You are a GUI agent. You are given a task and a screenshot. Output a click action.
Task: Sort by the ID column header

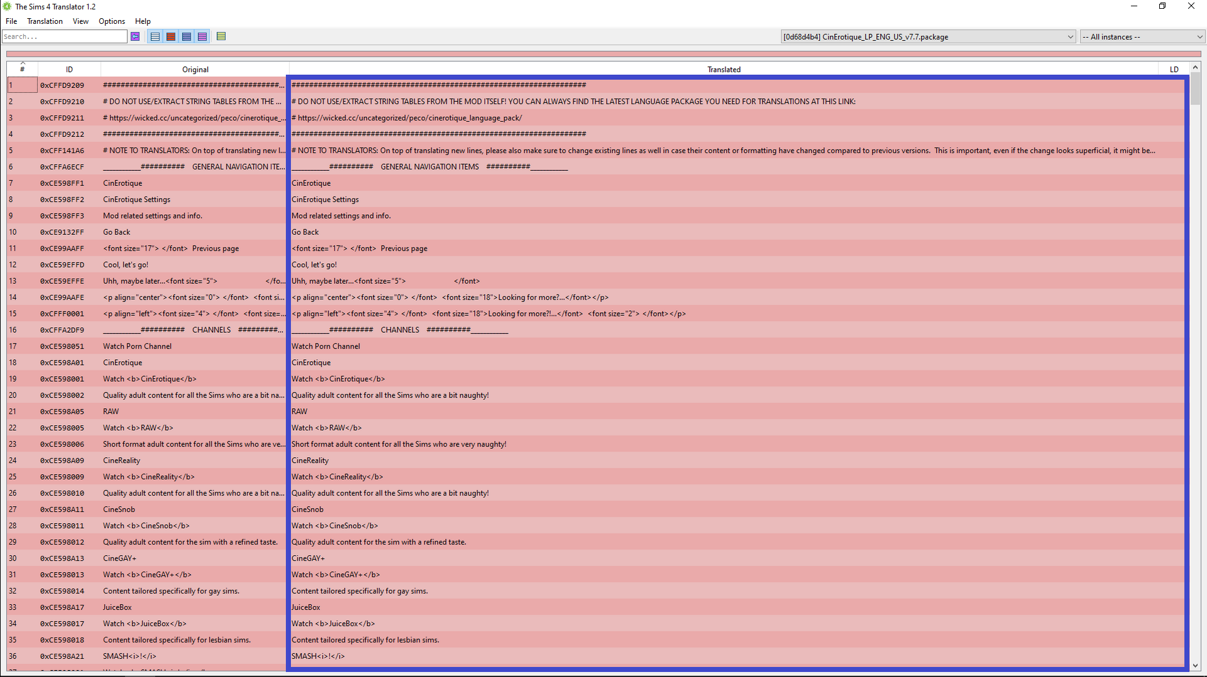click(x=69, y=69)
